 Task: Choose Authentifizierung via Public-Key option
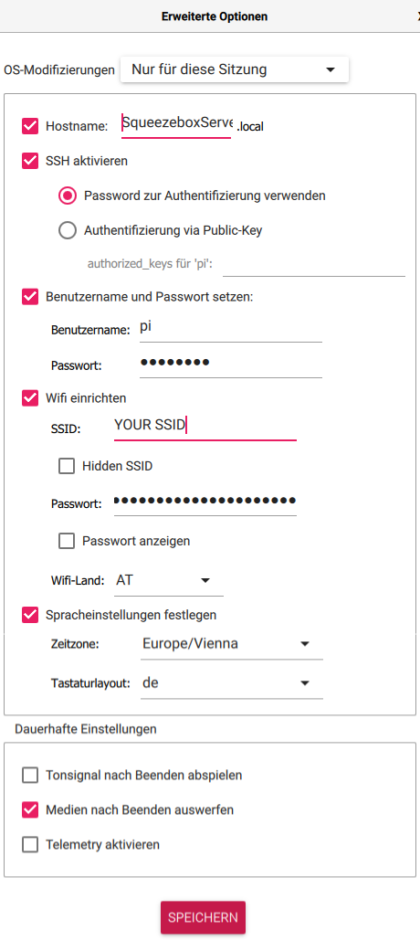[68, 230]
